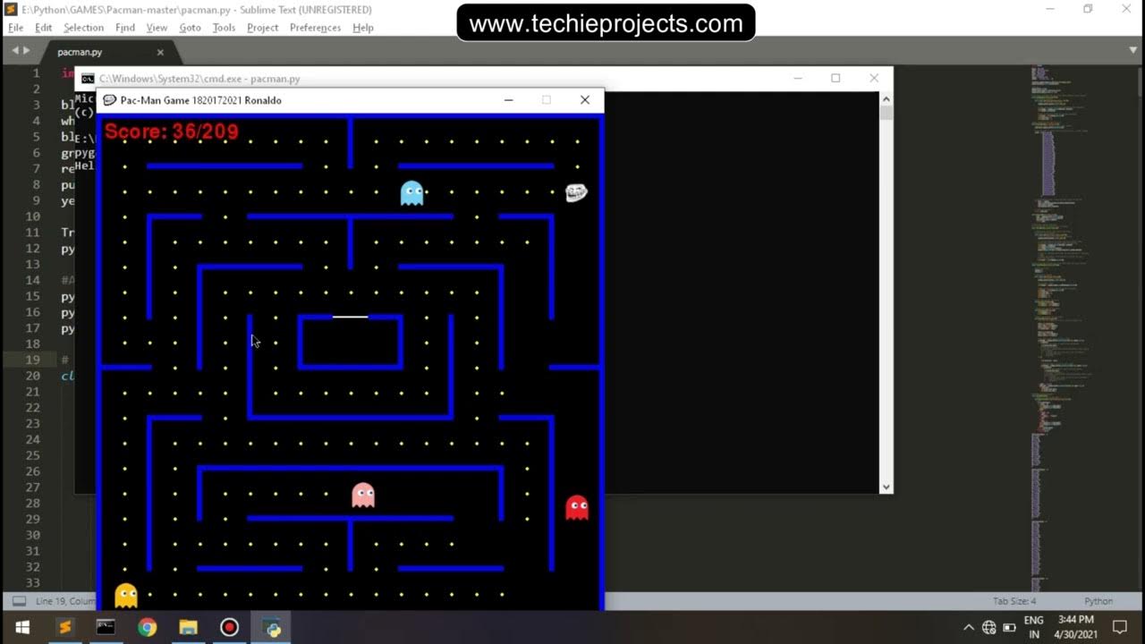Screen dimensions: 1145x644
Task: Click the cmd.exe scrollbar down arrow
Action: click(886, 487)
